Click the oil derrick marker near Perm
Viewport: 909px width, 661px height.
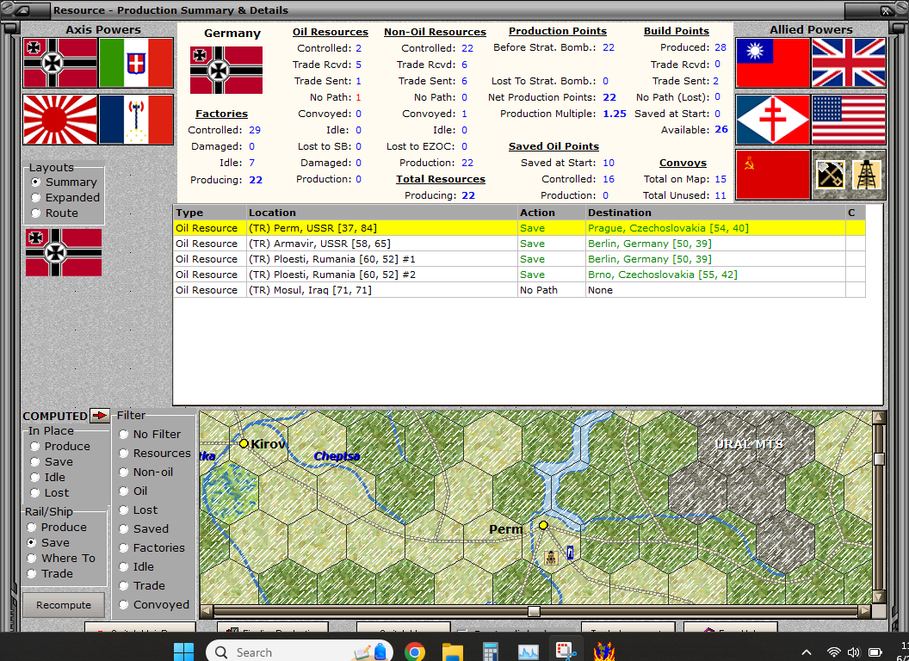(551, 557)
